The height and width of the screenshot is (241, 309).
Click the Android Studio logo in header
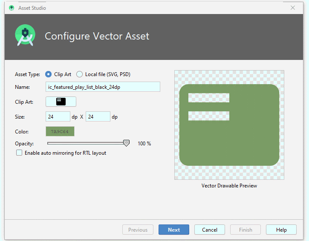click(25, 35)
